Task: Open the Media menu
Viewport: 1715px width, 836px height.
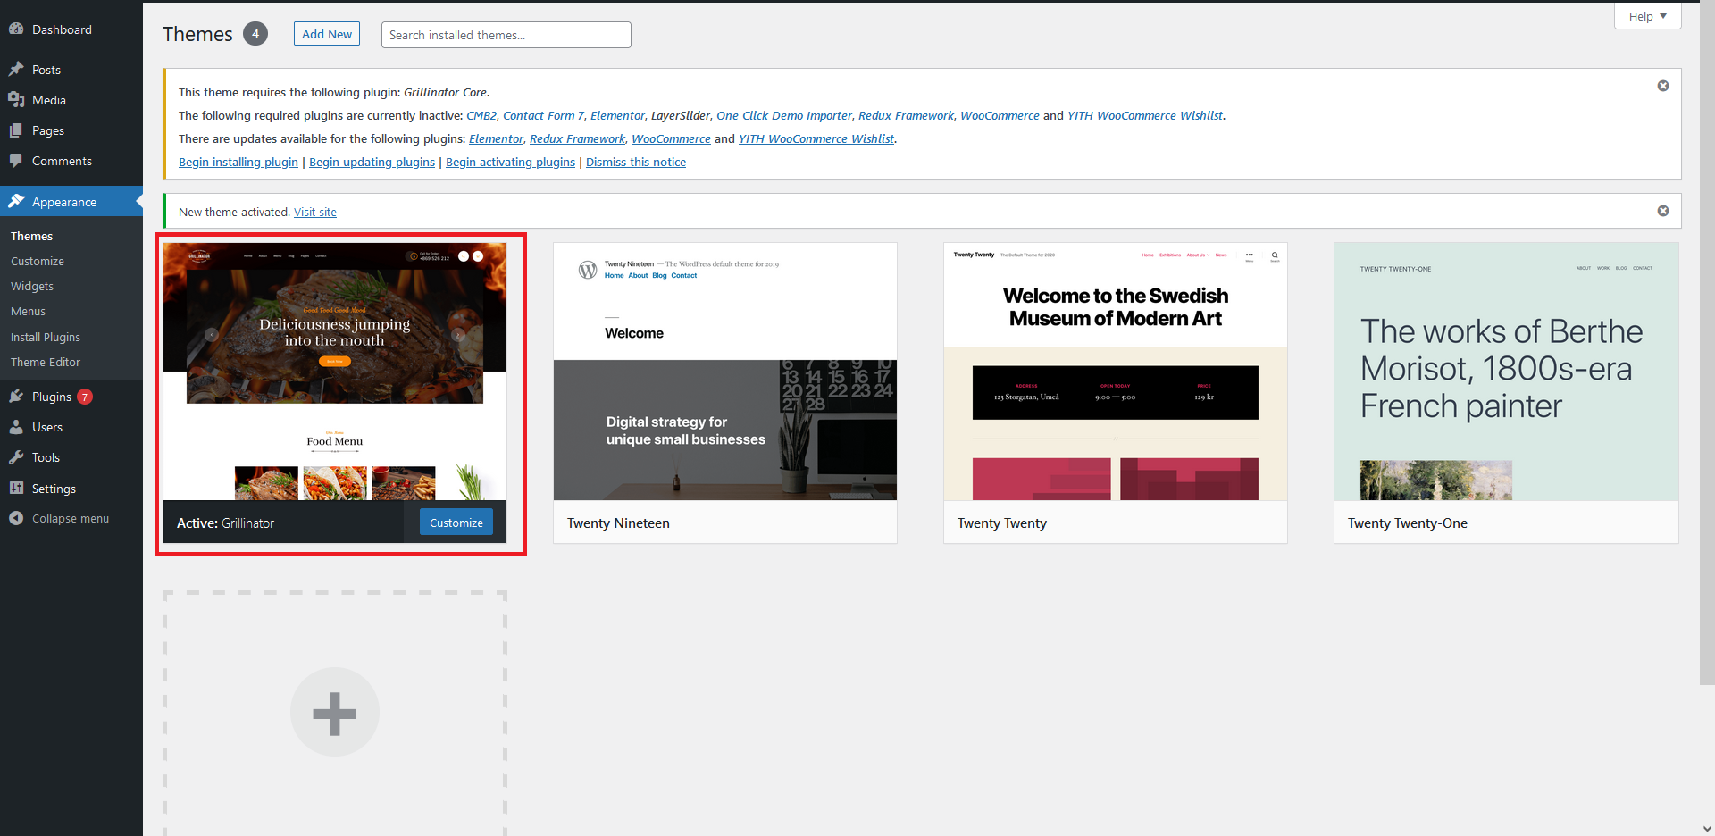Action: point(49,100)
